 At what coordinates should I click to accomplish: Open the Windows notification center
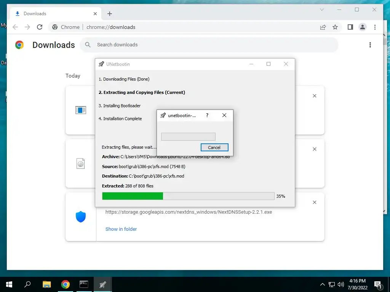click(378, 284)
